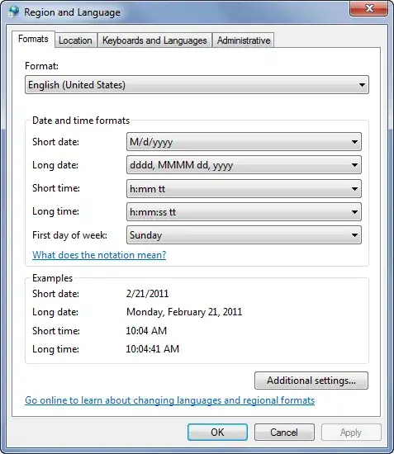This screenshot has width=394, height=454.
Task: Select the Formats tab
Action: click(33, 39)
